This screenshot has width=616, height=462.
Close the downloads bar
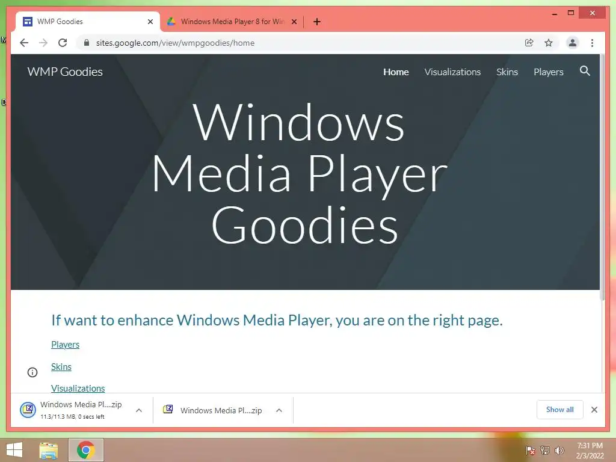594,410
